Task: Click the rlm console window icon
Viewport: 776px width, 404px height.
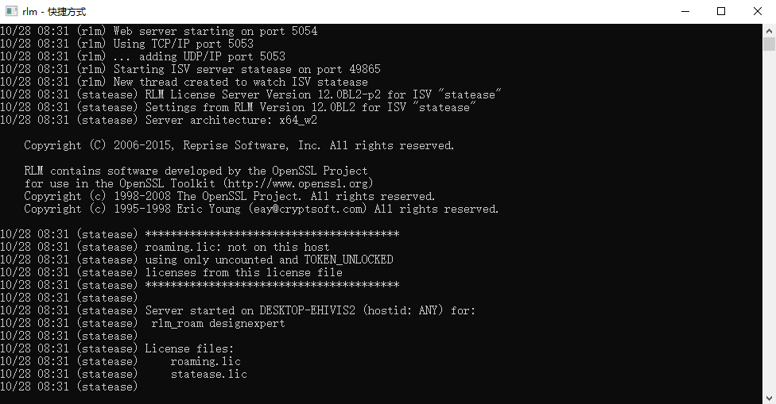Action: click(11, 11)
